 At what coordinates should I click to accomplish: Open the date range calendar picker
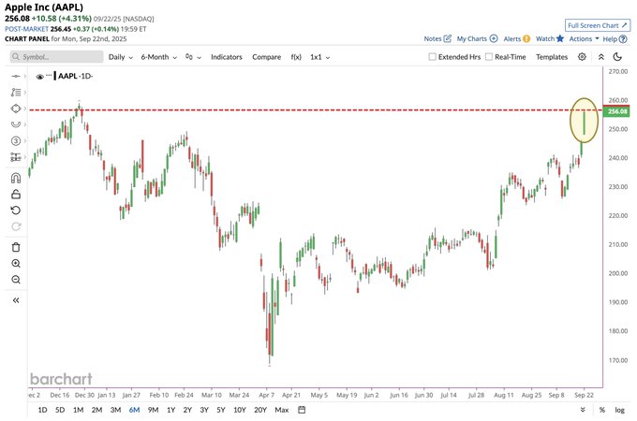tap(302, 410)
